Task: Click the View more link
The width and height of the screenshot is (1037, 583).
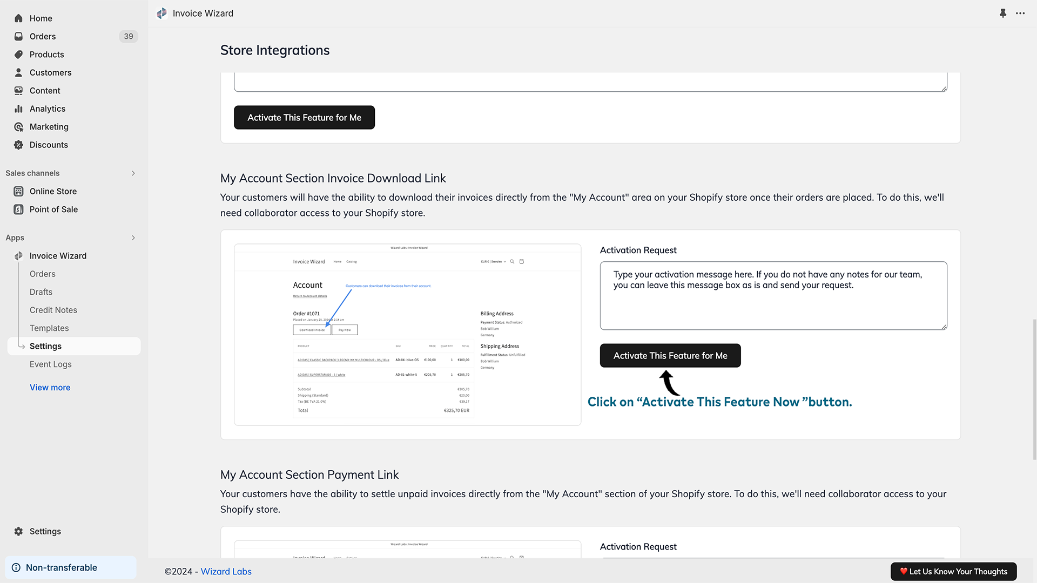Action: (50, 388)
